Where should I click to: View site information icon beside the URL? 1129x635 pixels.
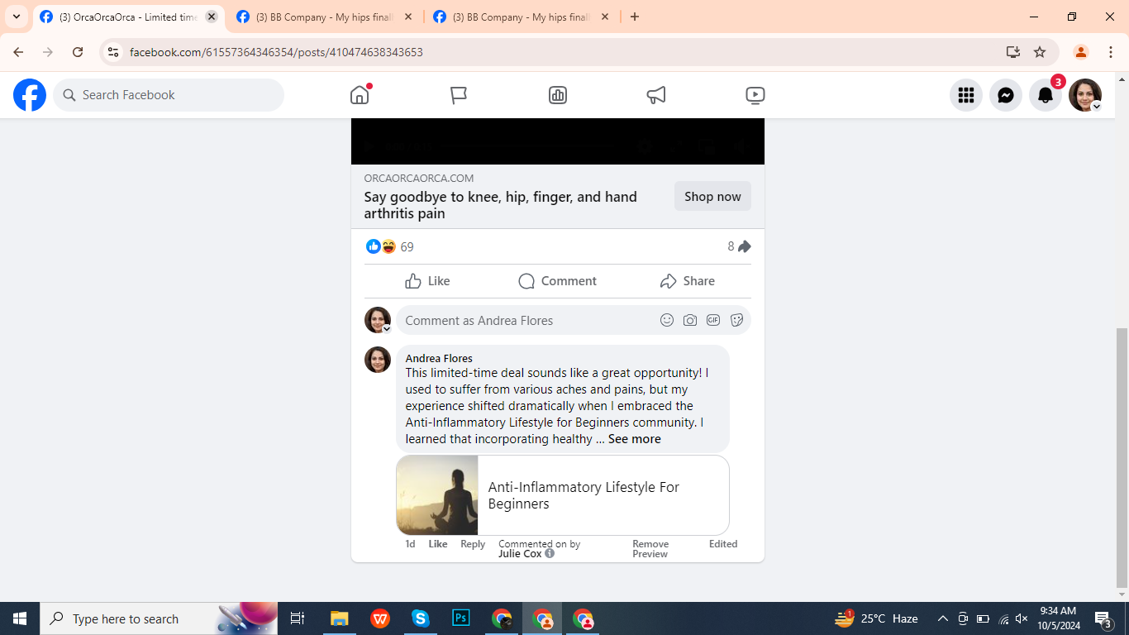(113, 52)
